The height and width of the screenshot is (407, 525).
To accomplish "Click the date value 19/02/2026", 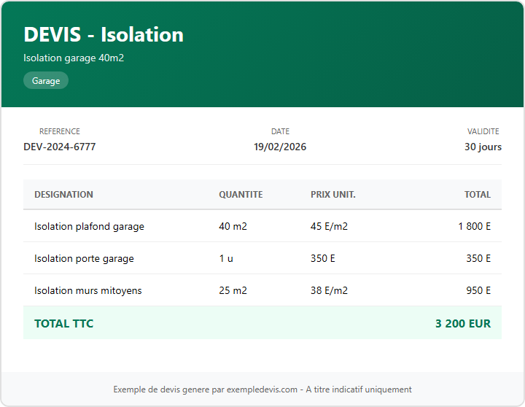I will 280,147.
